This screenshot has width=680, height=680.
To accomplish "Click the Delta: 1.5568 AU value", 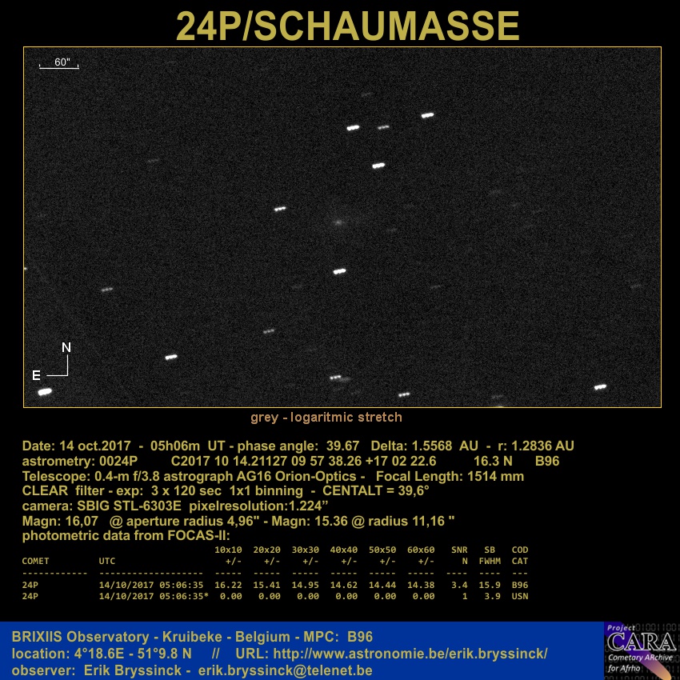I will coord(424,446).
